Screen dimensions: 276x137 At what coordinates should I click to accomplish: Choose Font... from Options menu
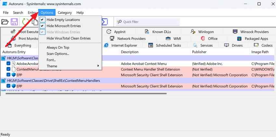pyautogui.click(x=70, y=60)
